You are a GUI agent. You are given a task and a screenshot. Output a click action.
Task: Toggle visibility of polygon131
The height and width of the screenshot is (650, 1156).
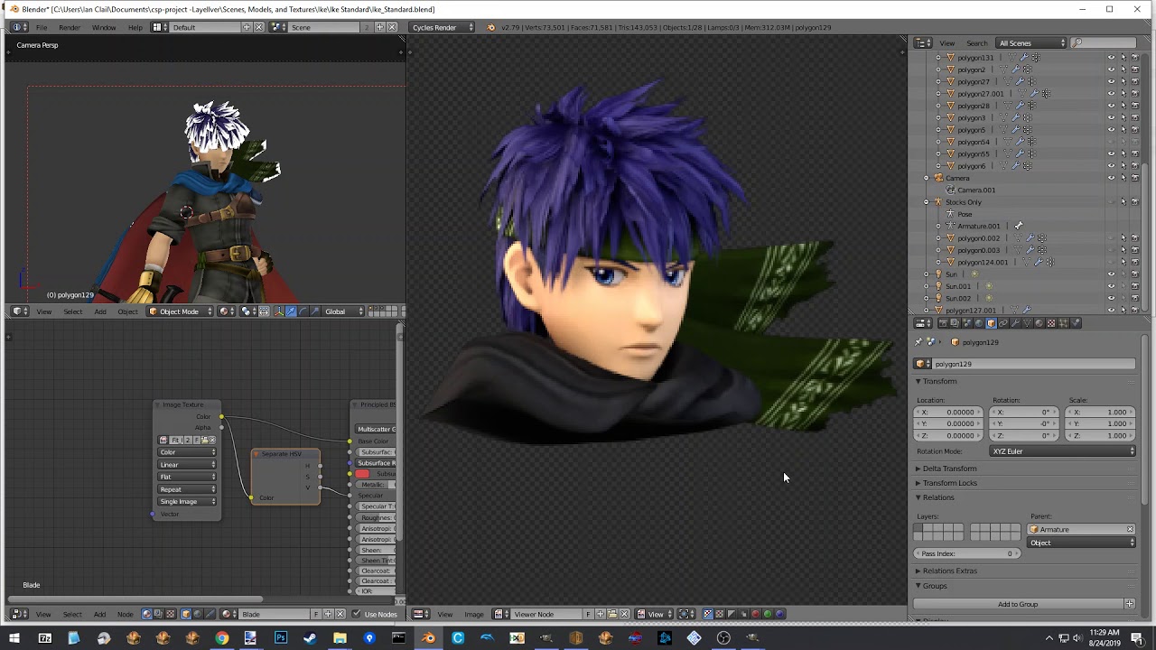point(1112,58)
